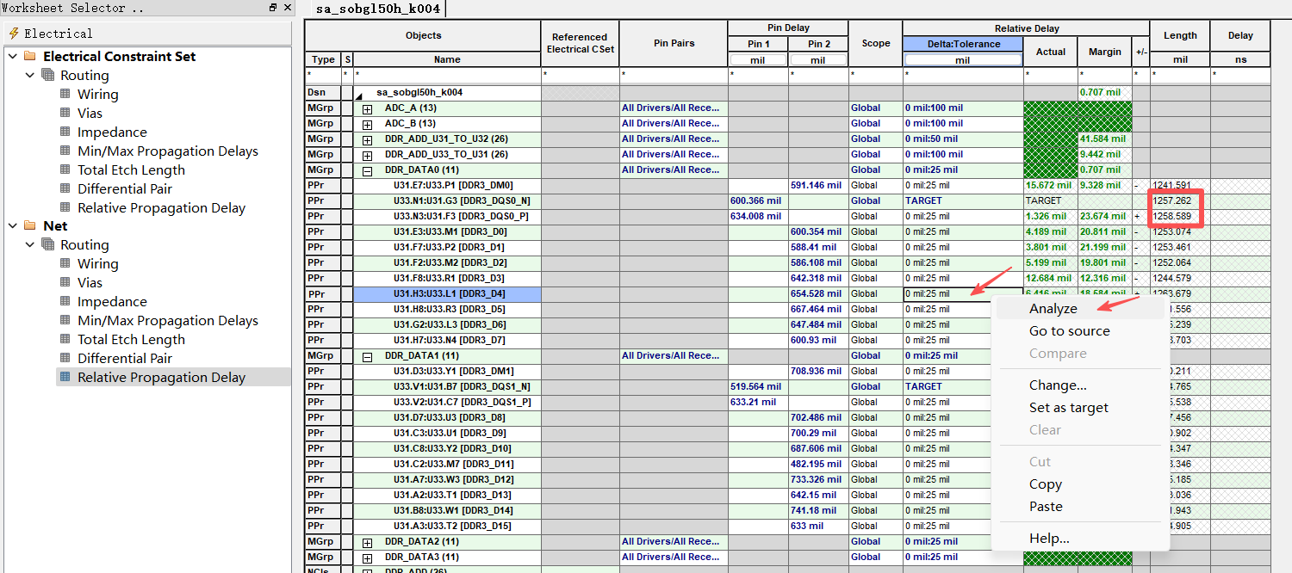Viewport: 1292px width, 573px height.
Task: Open Wiring worksheet icon under Electrical Constraint Set
Action: (65, 95)
